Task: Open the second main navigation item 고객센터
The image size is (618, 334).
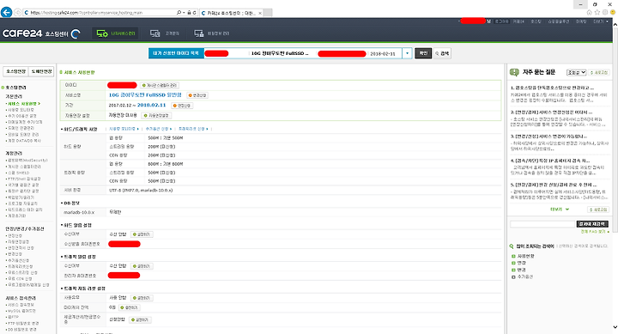Action: [165, 33]
